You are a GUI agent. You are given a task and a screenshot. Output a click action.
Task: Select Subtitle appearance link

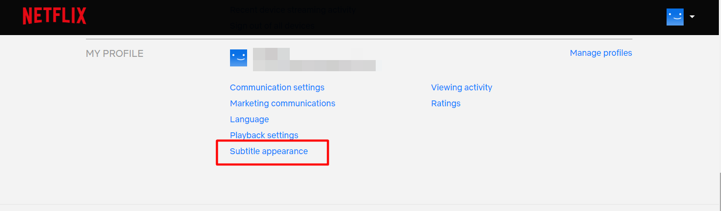click(x=269, y=151)
